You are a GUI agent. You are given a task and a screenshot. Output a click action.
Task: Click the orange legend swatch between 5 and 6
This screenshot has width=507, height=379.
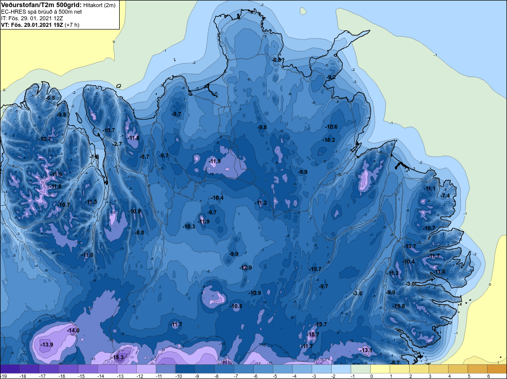point(478,369)
